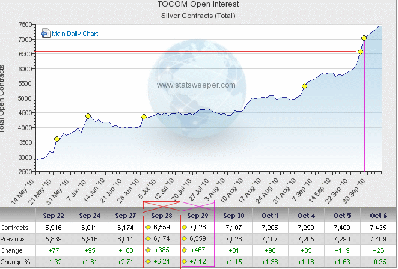Click diamond icon in Sep 29 Contracts cell
Screen dimensions: 398x269
(x=186, y=228)
